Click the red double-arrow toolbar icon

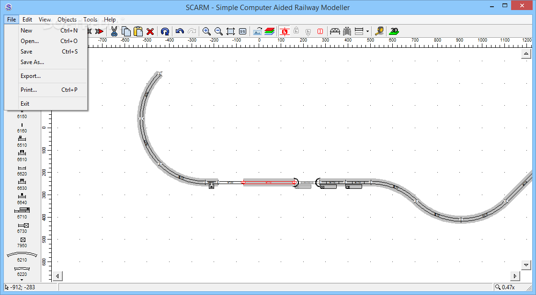click(x=99, y=32)
